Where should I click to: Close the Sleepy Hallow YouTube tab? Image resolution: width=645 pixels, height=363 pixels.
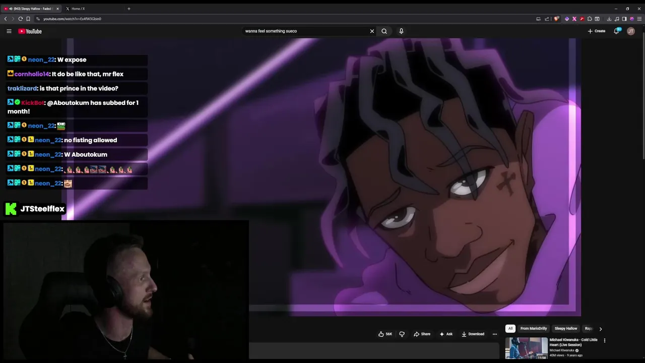57,9
